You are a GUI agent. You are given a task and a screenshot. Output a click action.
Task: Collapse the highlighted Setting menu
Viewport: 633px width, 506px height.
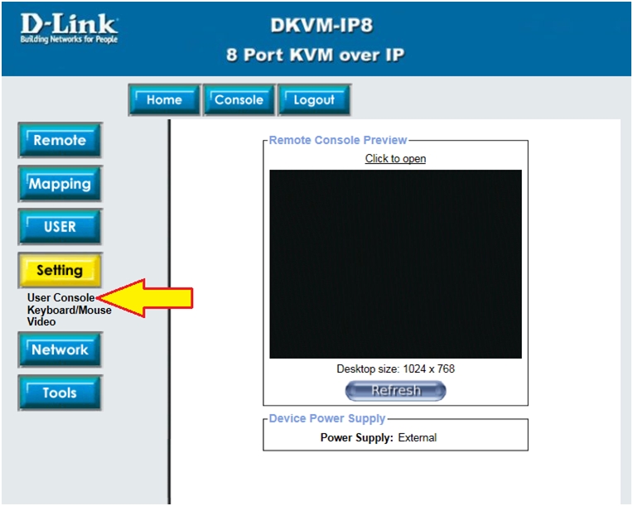point(60,270)
